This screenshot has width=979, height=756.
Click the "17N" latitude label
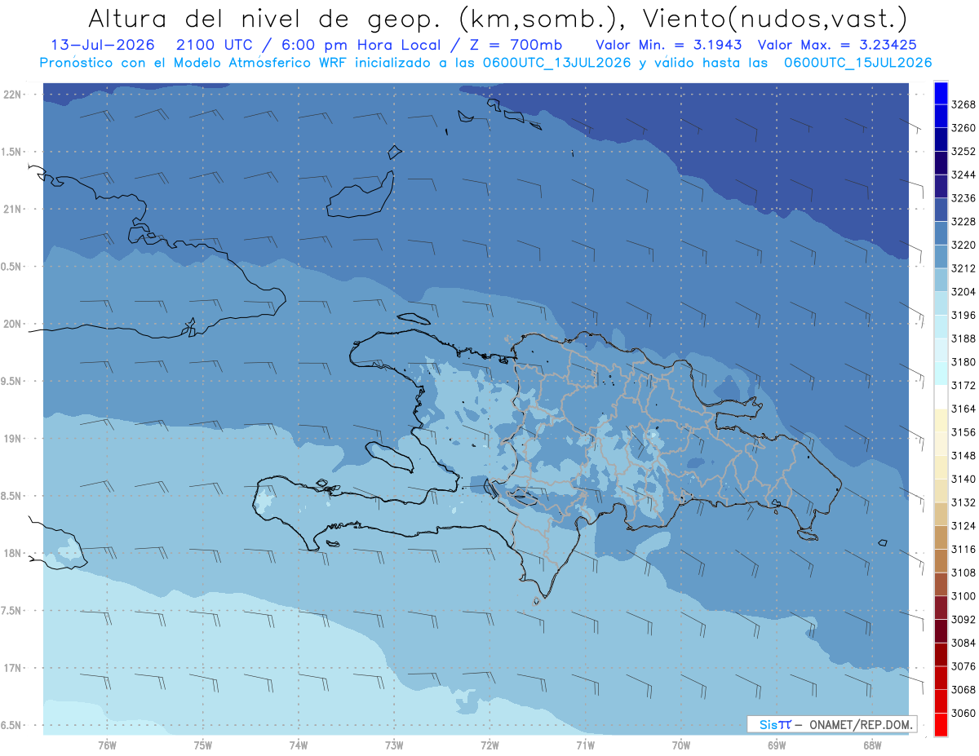(13, 668)
